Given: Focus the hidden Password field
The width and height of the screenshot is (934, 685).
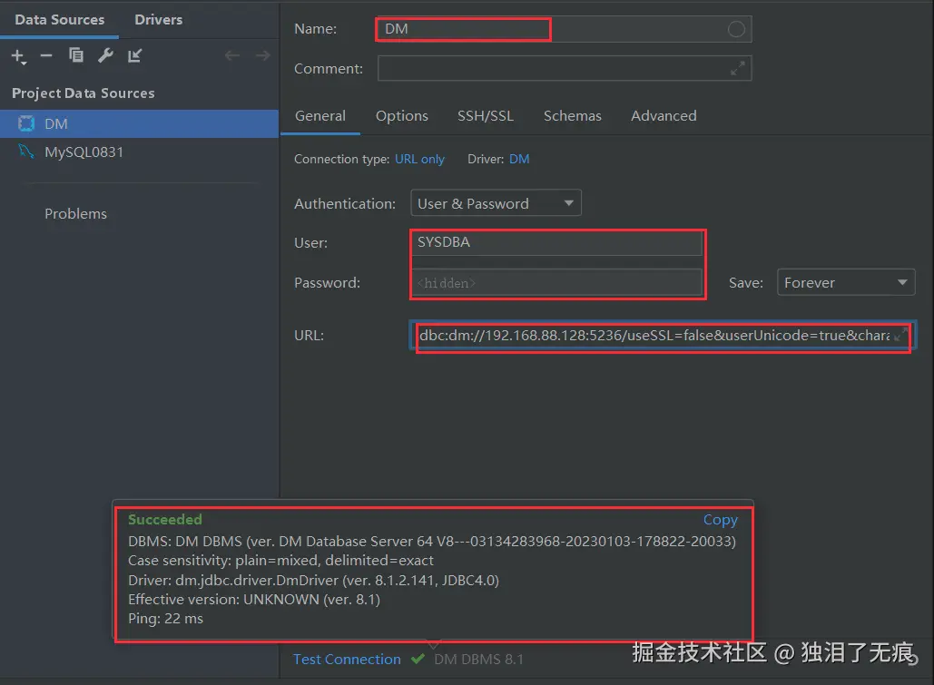Looking at the screenshot, I should click(x=556, y=282).
